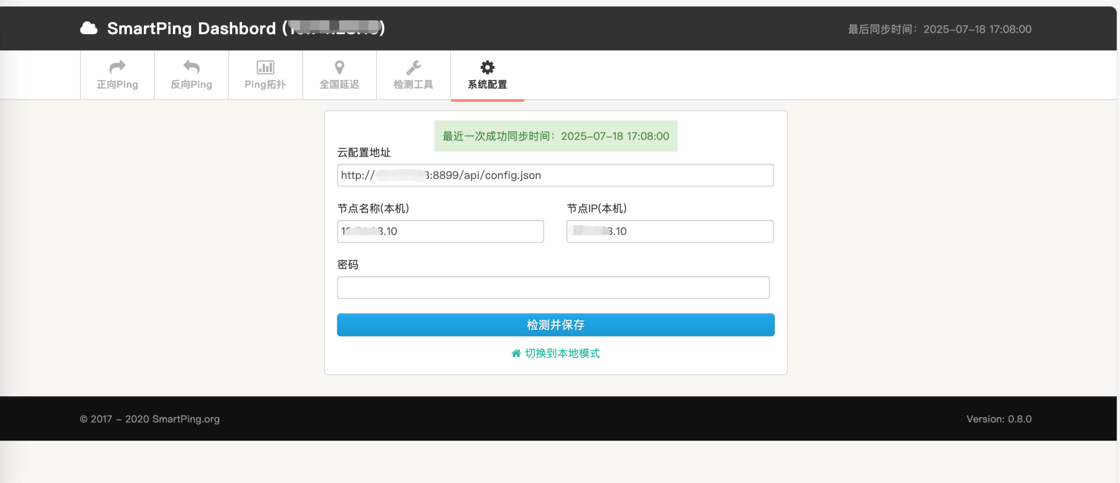Screen dimensions: 1120x483
Task: Switch to the 正向Ping tab label
Action: [117, 84]
